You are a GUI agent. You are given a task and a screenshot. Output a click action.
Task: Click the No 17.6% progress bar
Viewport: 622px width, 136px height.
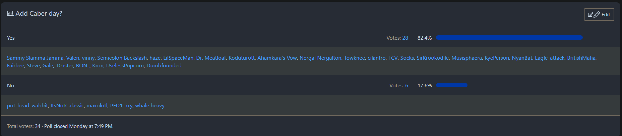(x=451, y=85)
